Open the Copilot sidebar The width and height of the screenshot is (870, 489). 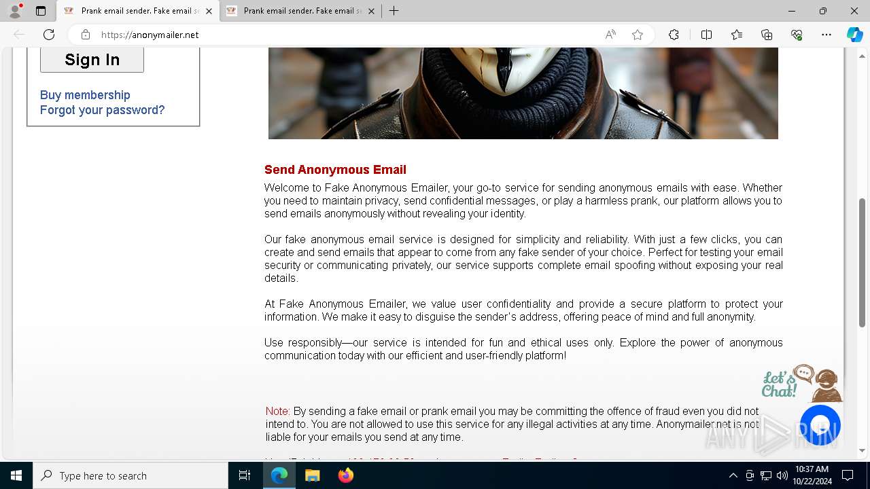pyautogui.click(x=854, y=35)
